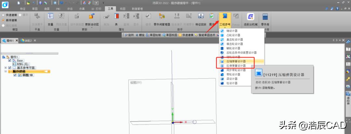Activate the 装配2 document tab

point(26,40)
